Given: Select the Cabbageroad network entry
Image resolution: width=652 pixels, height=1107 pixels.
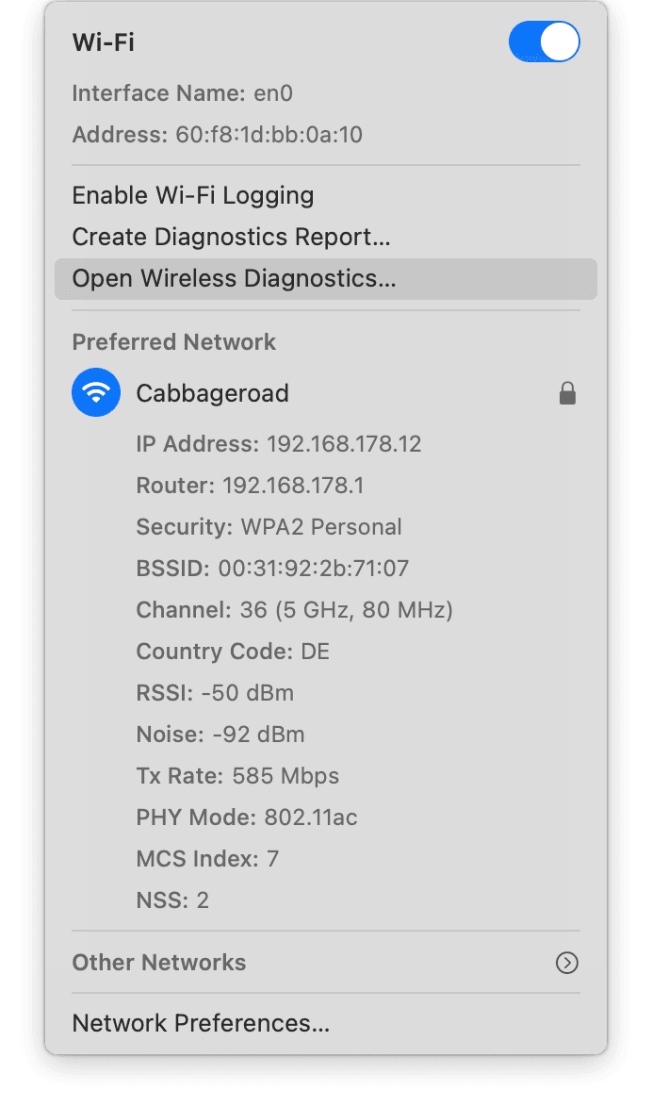Looking at the screenshot, I should [x=212, y=392].
